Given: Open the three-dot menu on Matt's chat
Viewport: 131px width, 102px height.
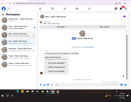Looking at the screenshot, I should (x=31, y=35).
